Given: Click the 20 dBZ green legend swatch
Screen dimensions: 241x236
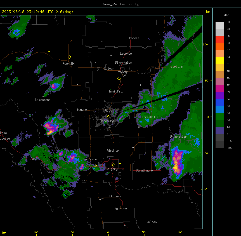Looking at the screenshot, I should (x=220, y=117).
